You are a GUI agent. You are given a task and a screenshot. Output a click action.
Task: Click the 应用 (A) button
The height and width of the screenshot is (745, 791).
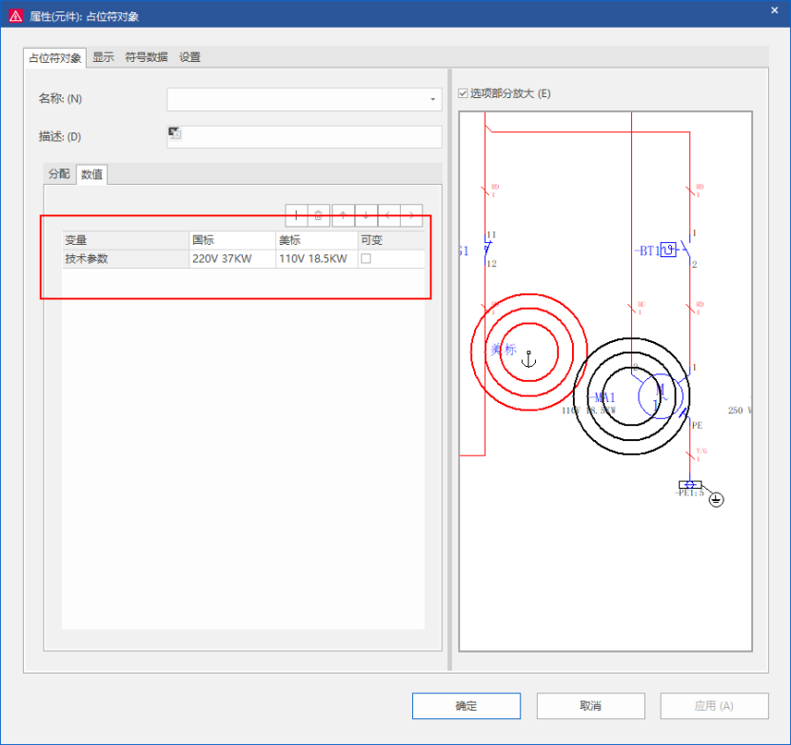point(714,706)
